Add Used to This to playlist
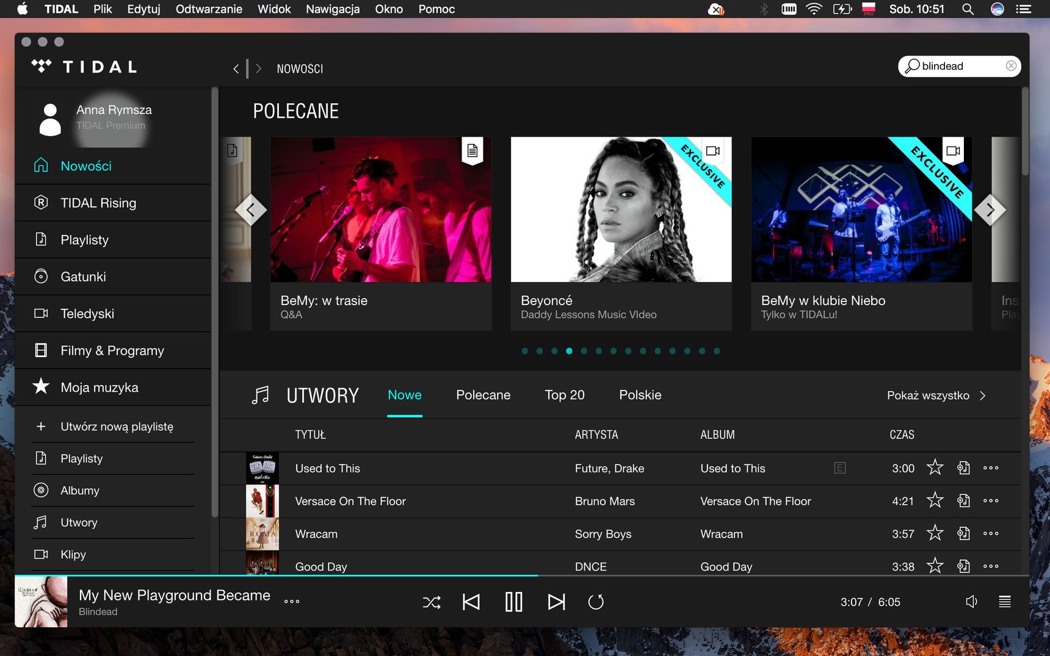Screen dimensions: 1050x656 click(963, 468)
